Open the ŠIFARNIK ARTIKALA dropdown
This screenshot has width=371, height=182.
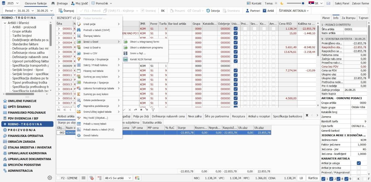(294, 11)
